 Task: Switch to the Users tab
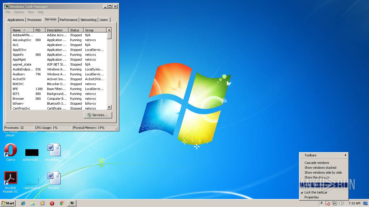(104, 20)
